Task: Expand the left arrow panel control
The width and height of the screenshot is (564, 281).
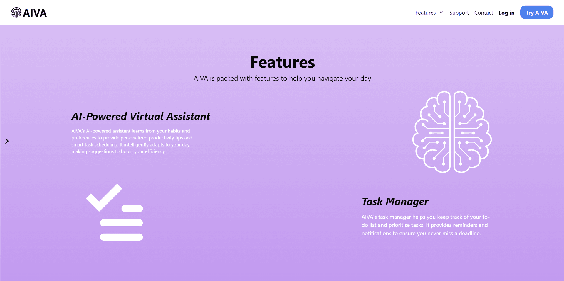Action: pyautogui.click(x=7, y=141)
